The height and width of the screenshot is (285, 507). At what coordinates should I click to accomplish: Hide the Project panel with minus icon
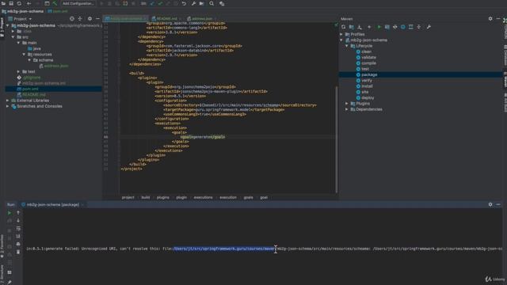[97, 19]
